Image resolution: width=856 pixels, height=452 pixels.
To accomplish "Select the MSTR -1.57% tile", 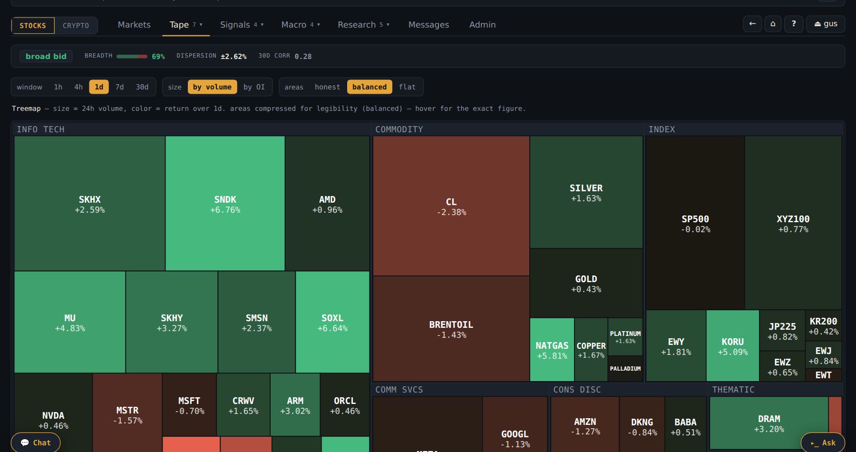I will click(x=127, y=413).
